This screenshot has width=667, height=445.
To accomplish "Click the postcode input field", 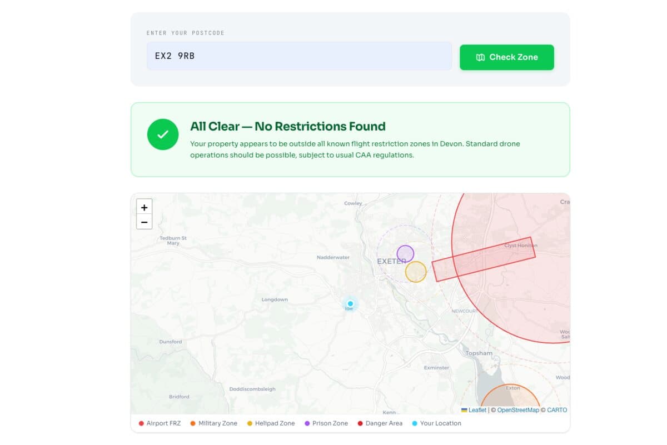I will click(x=299, y=56).
